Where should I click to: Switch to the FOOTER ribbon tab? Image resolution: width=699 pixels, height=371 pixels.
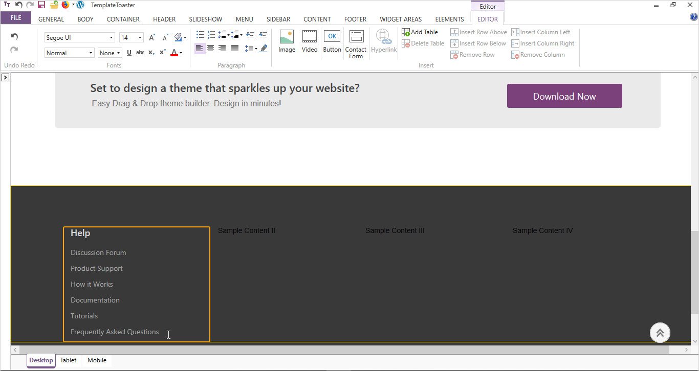[x=355, y=19]
